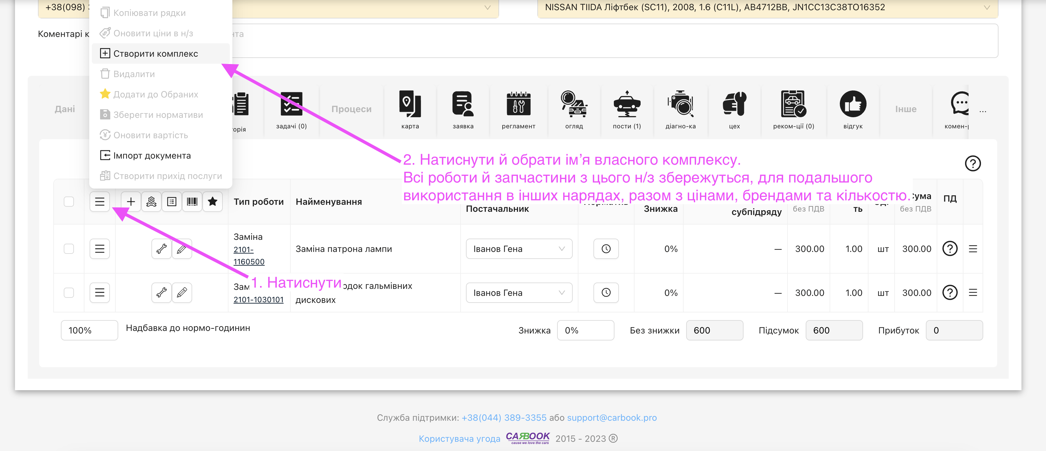Screen dimensions: 1046x451
Task: Select Імпорт документа menu item
Action: [x=152, y=155]
